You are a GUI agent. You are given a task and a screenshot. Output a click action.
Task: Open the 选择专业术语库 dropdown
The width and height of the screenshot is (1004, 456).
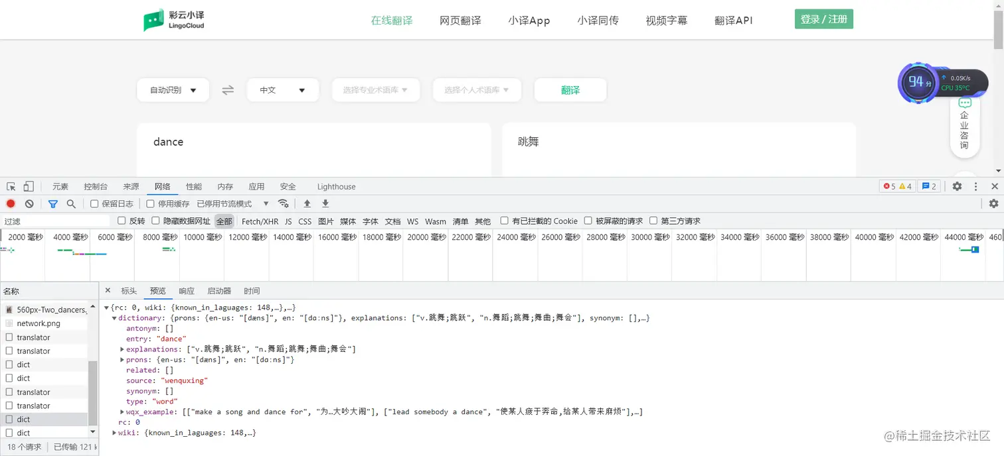[376, 90]
